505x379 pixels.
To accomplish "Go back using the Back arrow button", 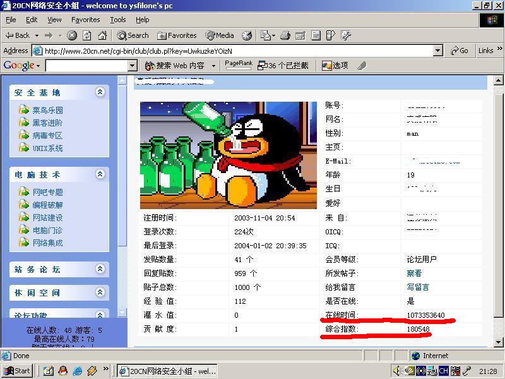I will [x=18, y=35].
